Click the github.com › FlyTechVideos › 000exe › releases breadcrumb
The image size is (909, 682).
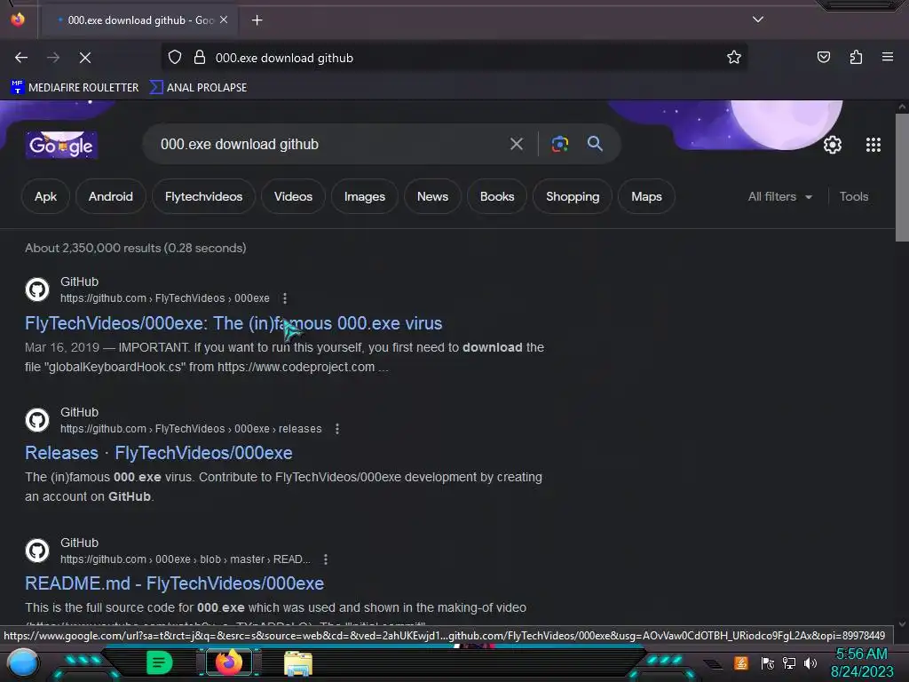coord(192,429)
